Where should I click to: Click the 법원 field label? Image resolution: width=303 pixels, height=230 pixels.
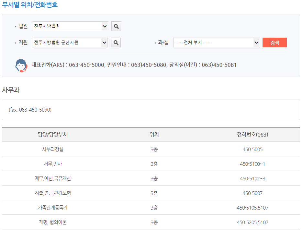pos(23,26)
